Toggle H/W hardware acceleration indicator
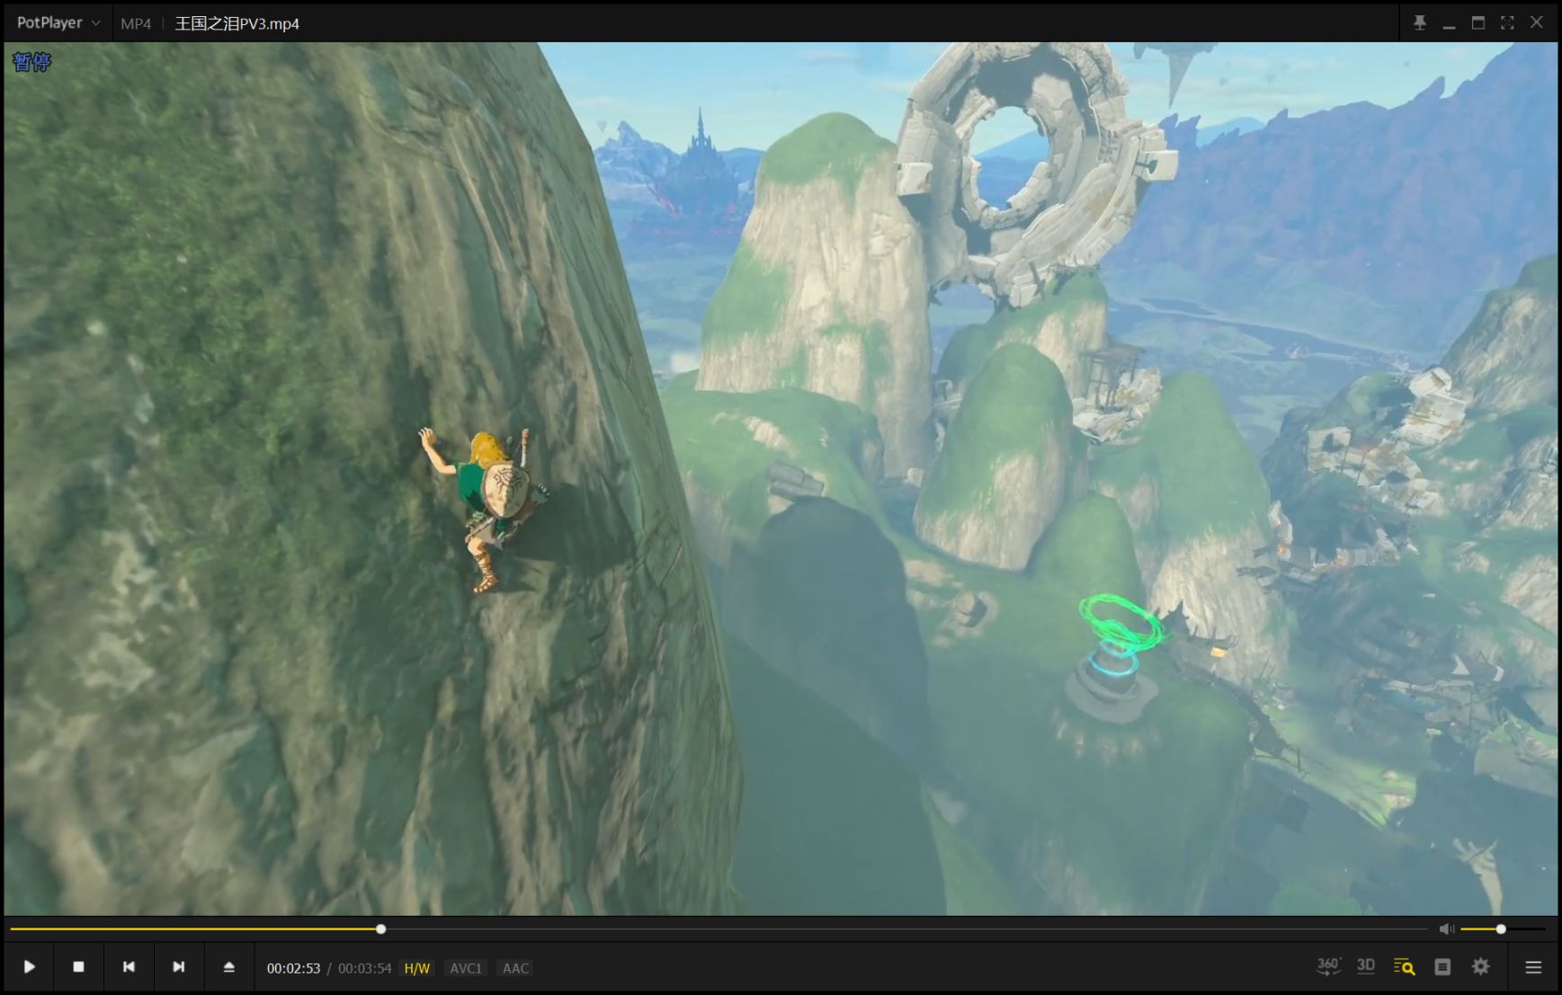 pyautogui.click(x=417, y=968)
